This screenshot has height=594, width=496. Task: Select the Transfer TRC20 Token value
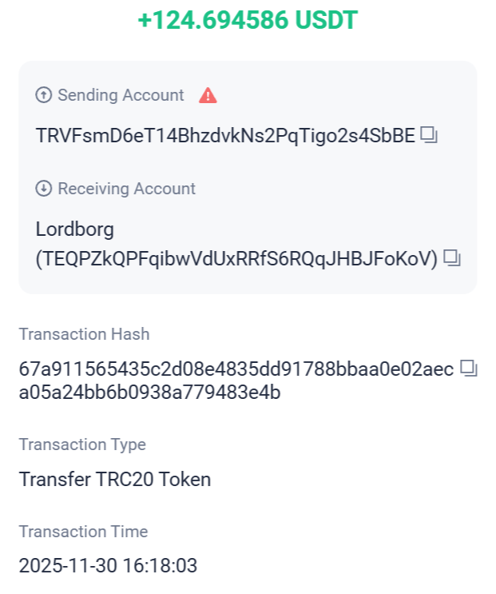tap(115, 480)
